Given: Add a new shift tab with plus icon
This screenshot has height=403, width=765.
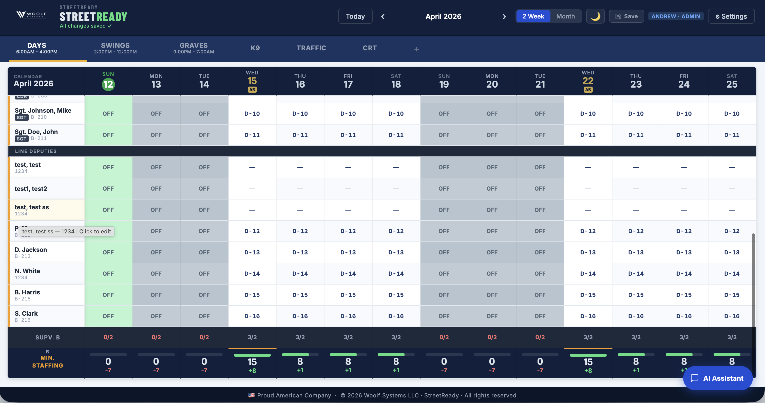Looking at the screenshot, I should tap(416, 49).
